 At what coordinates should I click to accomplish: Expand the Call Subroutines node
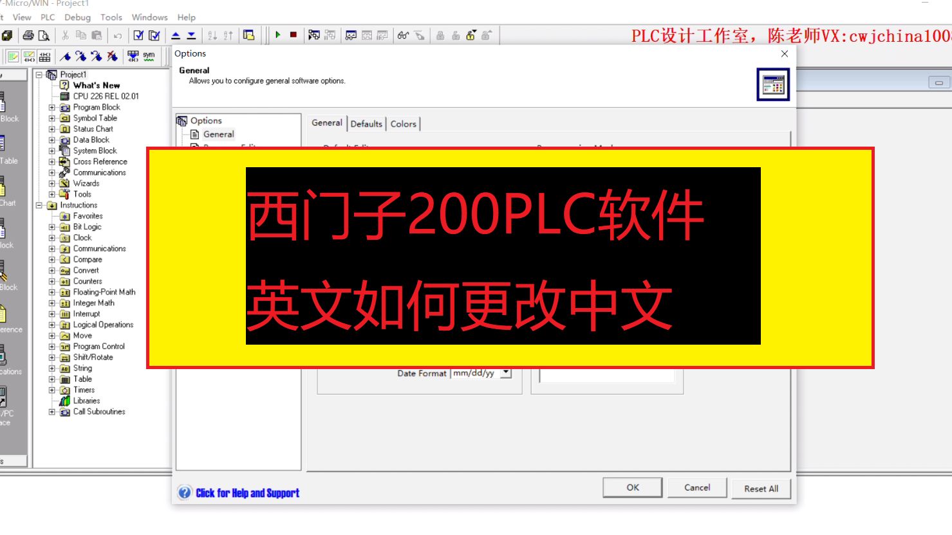coord(52,412)
